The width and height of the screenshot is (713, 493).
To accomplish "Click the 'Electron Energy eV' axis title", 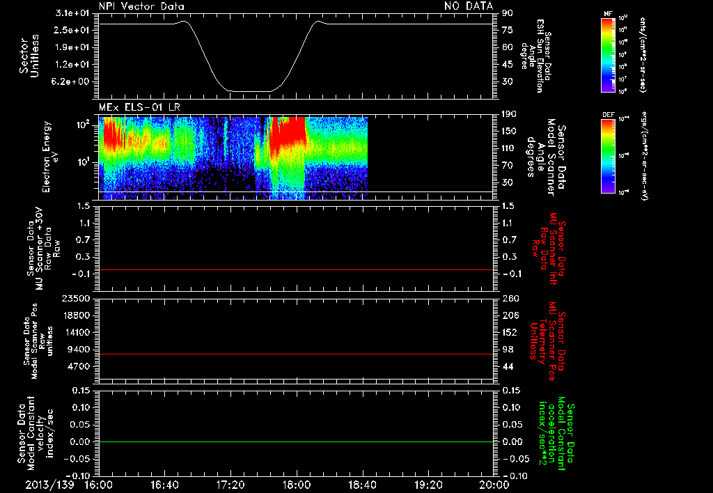I will pos(52,157).
